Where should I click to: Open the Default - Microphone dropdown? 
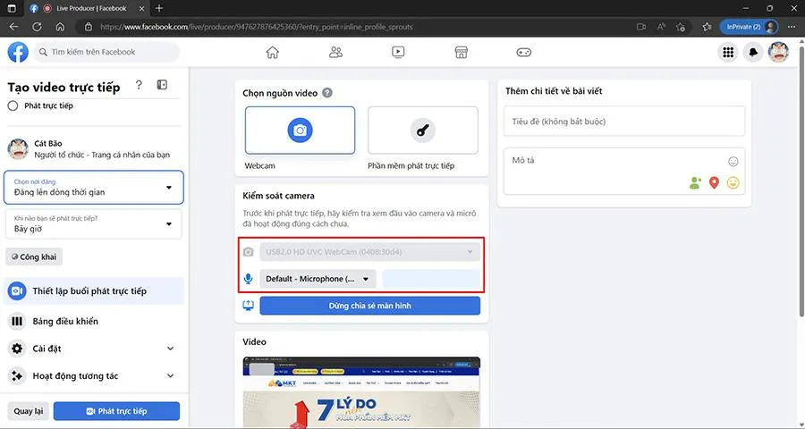318,279
